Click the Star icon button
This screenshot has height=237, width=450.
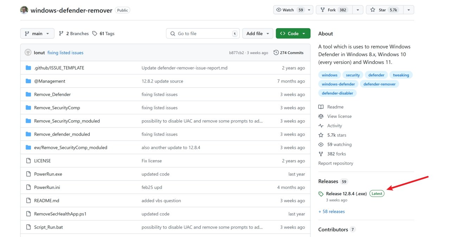tap(373, 10)
